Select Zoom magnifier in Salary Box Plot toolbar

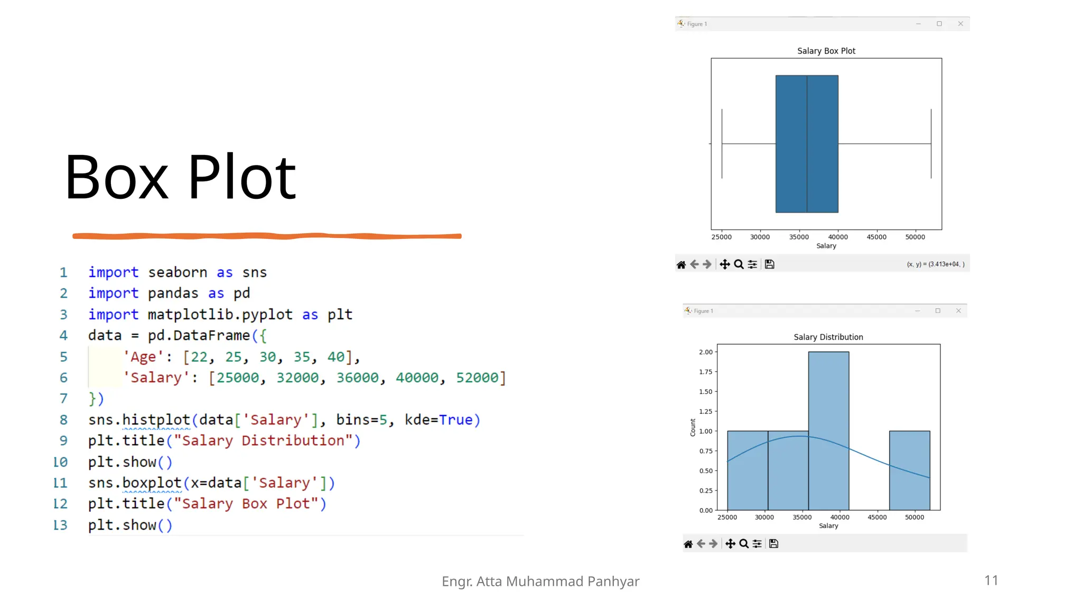pyautogui.click(x=739, y=264)
